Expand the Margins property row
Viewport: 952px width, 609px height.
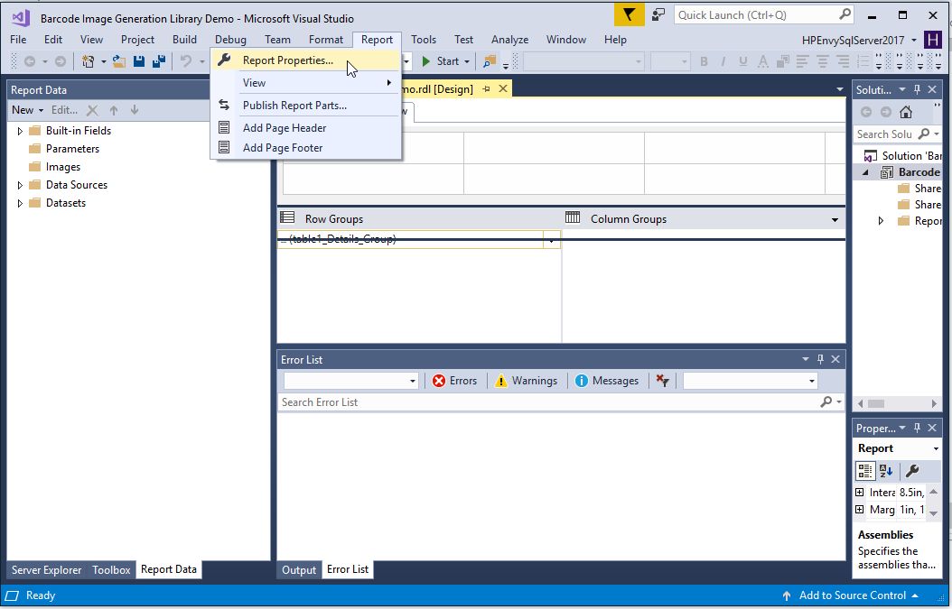[859, 510]
